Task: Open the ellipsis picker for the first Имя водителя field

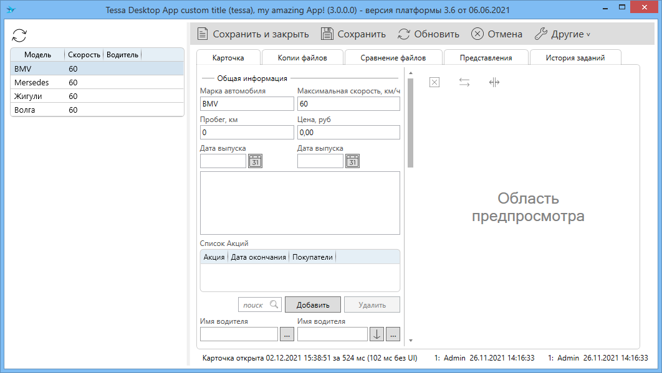Action: click(x=287, y=334)
